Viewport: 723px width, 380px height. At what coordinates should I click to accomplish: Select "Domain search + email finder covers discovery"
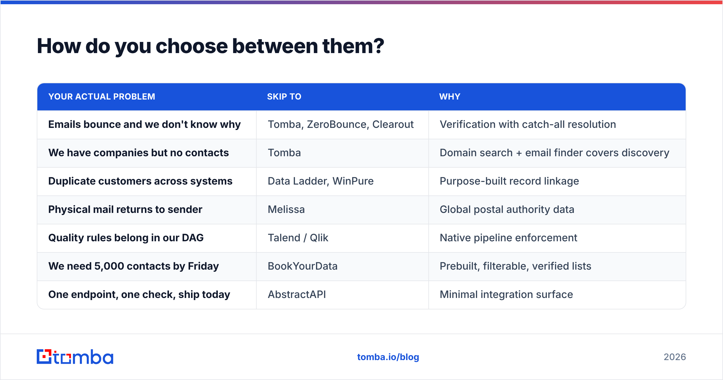pos(557,153)
